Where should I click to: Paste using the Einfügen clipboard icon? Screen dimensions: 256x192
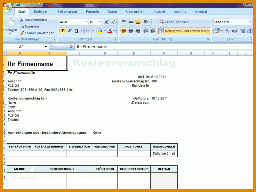tap(10, 22)
